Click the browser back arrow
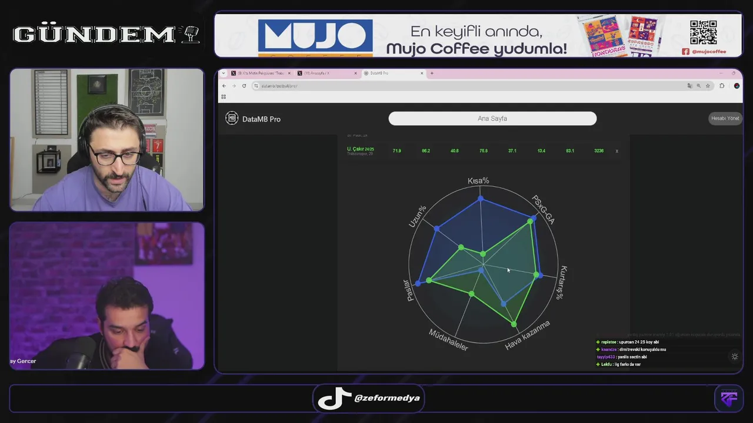 pos(224,86)
